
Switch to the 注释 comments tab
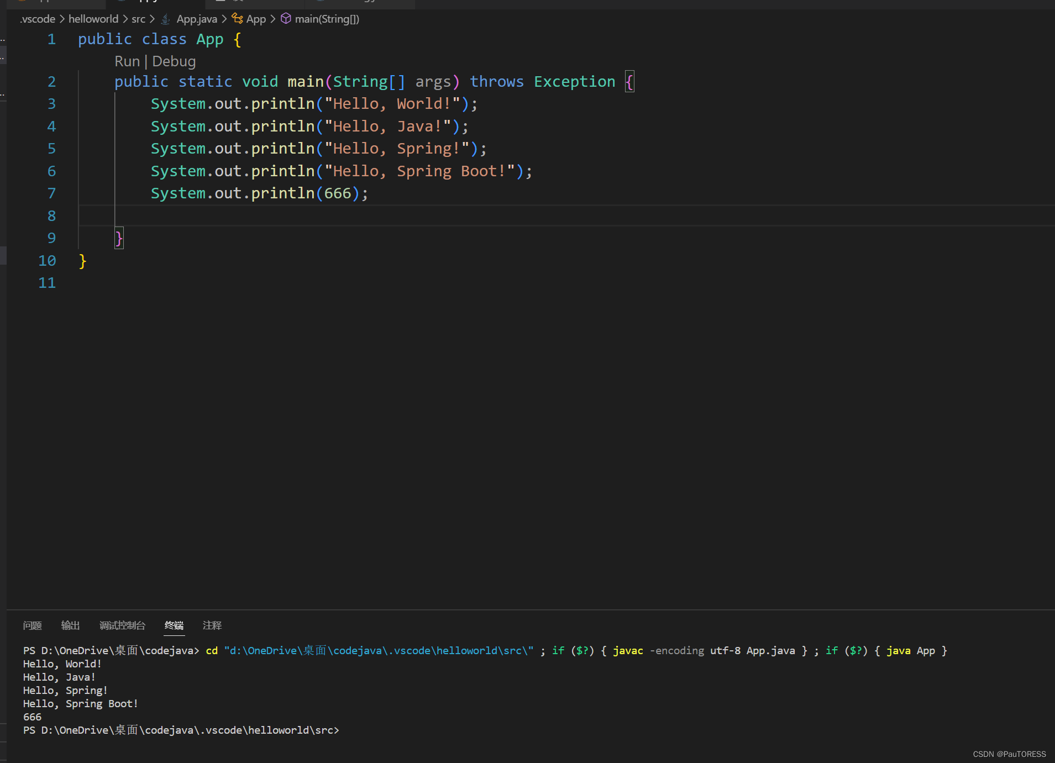point(212,625)
